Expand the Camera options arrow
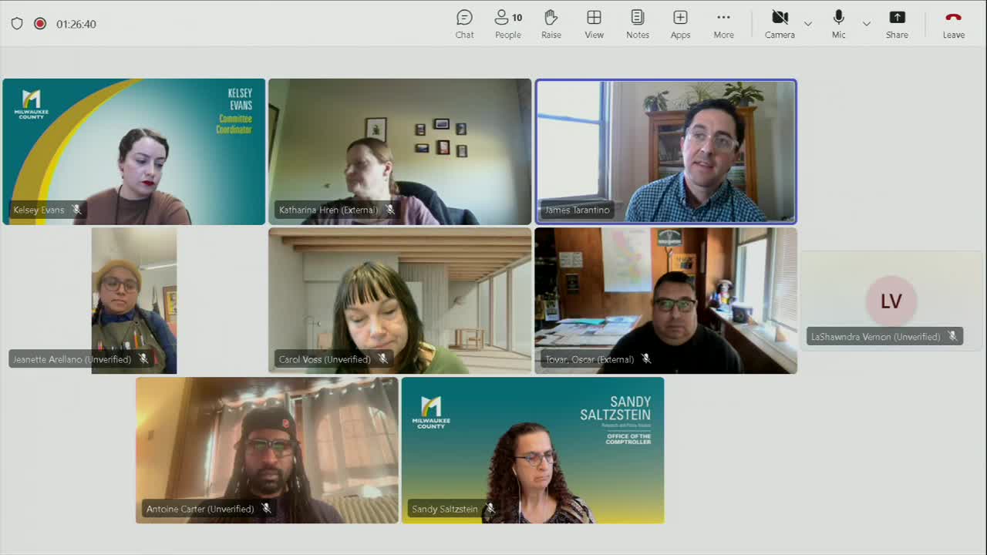Viewport: 987px width, 555px height. click(808, 24)
